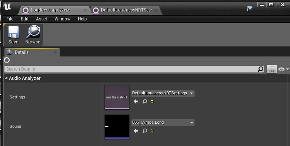Click the search magnifier in Search Details
Viewport: 290px width, 146px height.
pos(260,69)
